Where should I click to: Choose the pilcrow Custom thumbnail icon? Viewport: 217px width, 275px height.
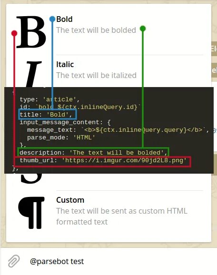coord(31,213)
